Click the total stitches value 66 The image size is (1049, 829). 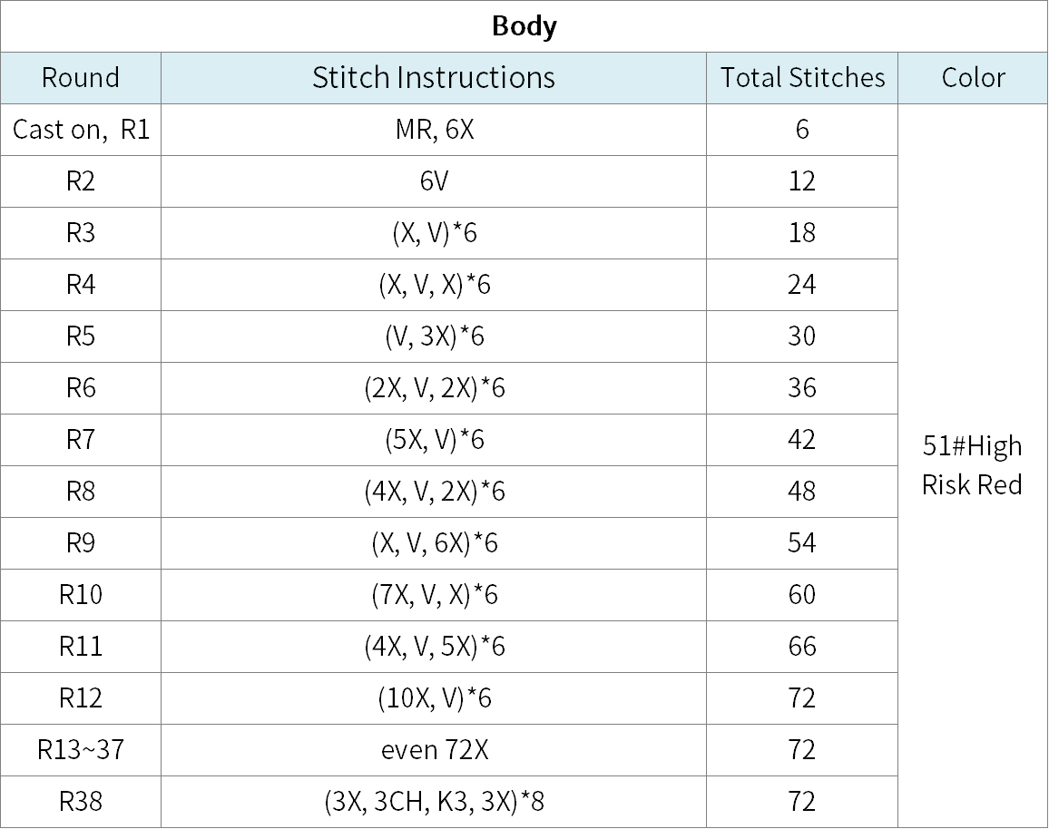pos(801,647)
